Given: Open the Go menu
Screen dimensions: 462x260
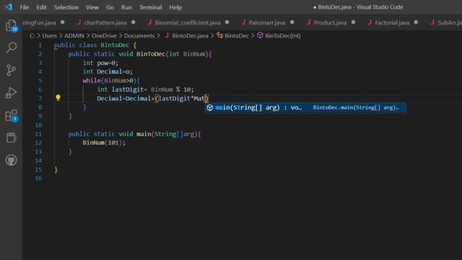Looking at the screenshot, I should tap(110, 7).
